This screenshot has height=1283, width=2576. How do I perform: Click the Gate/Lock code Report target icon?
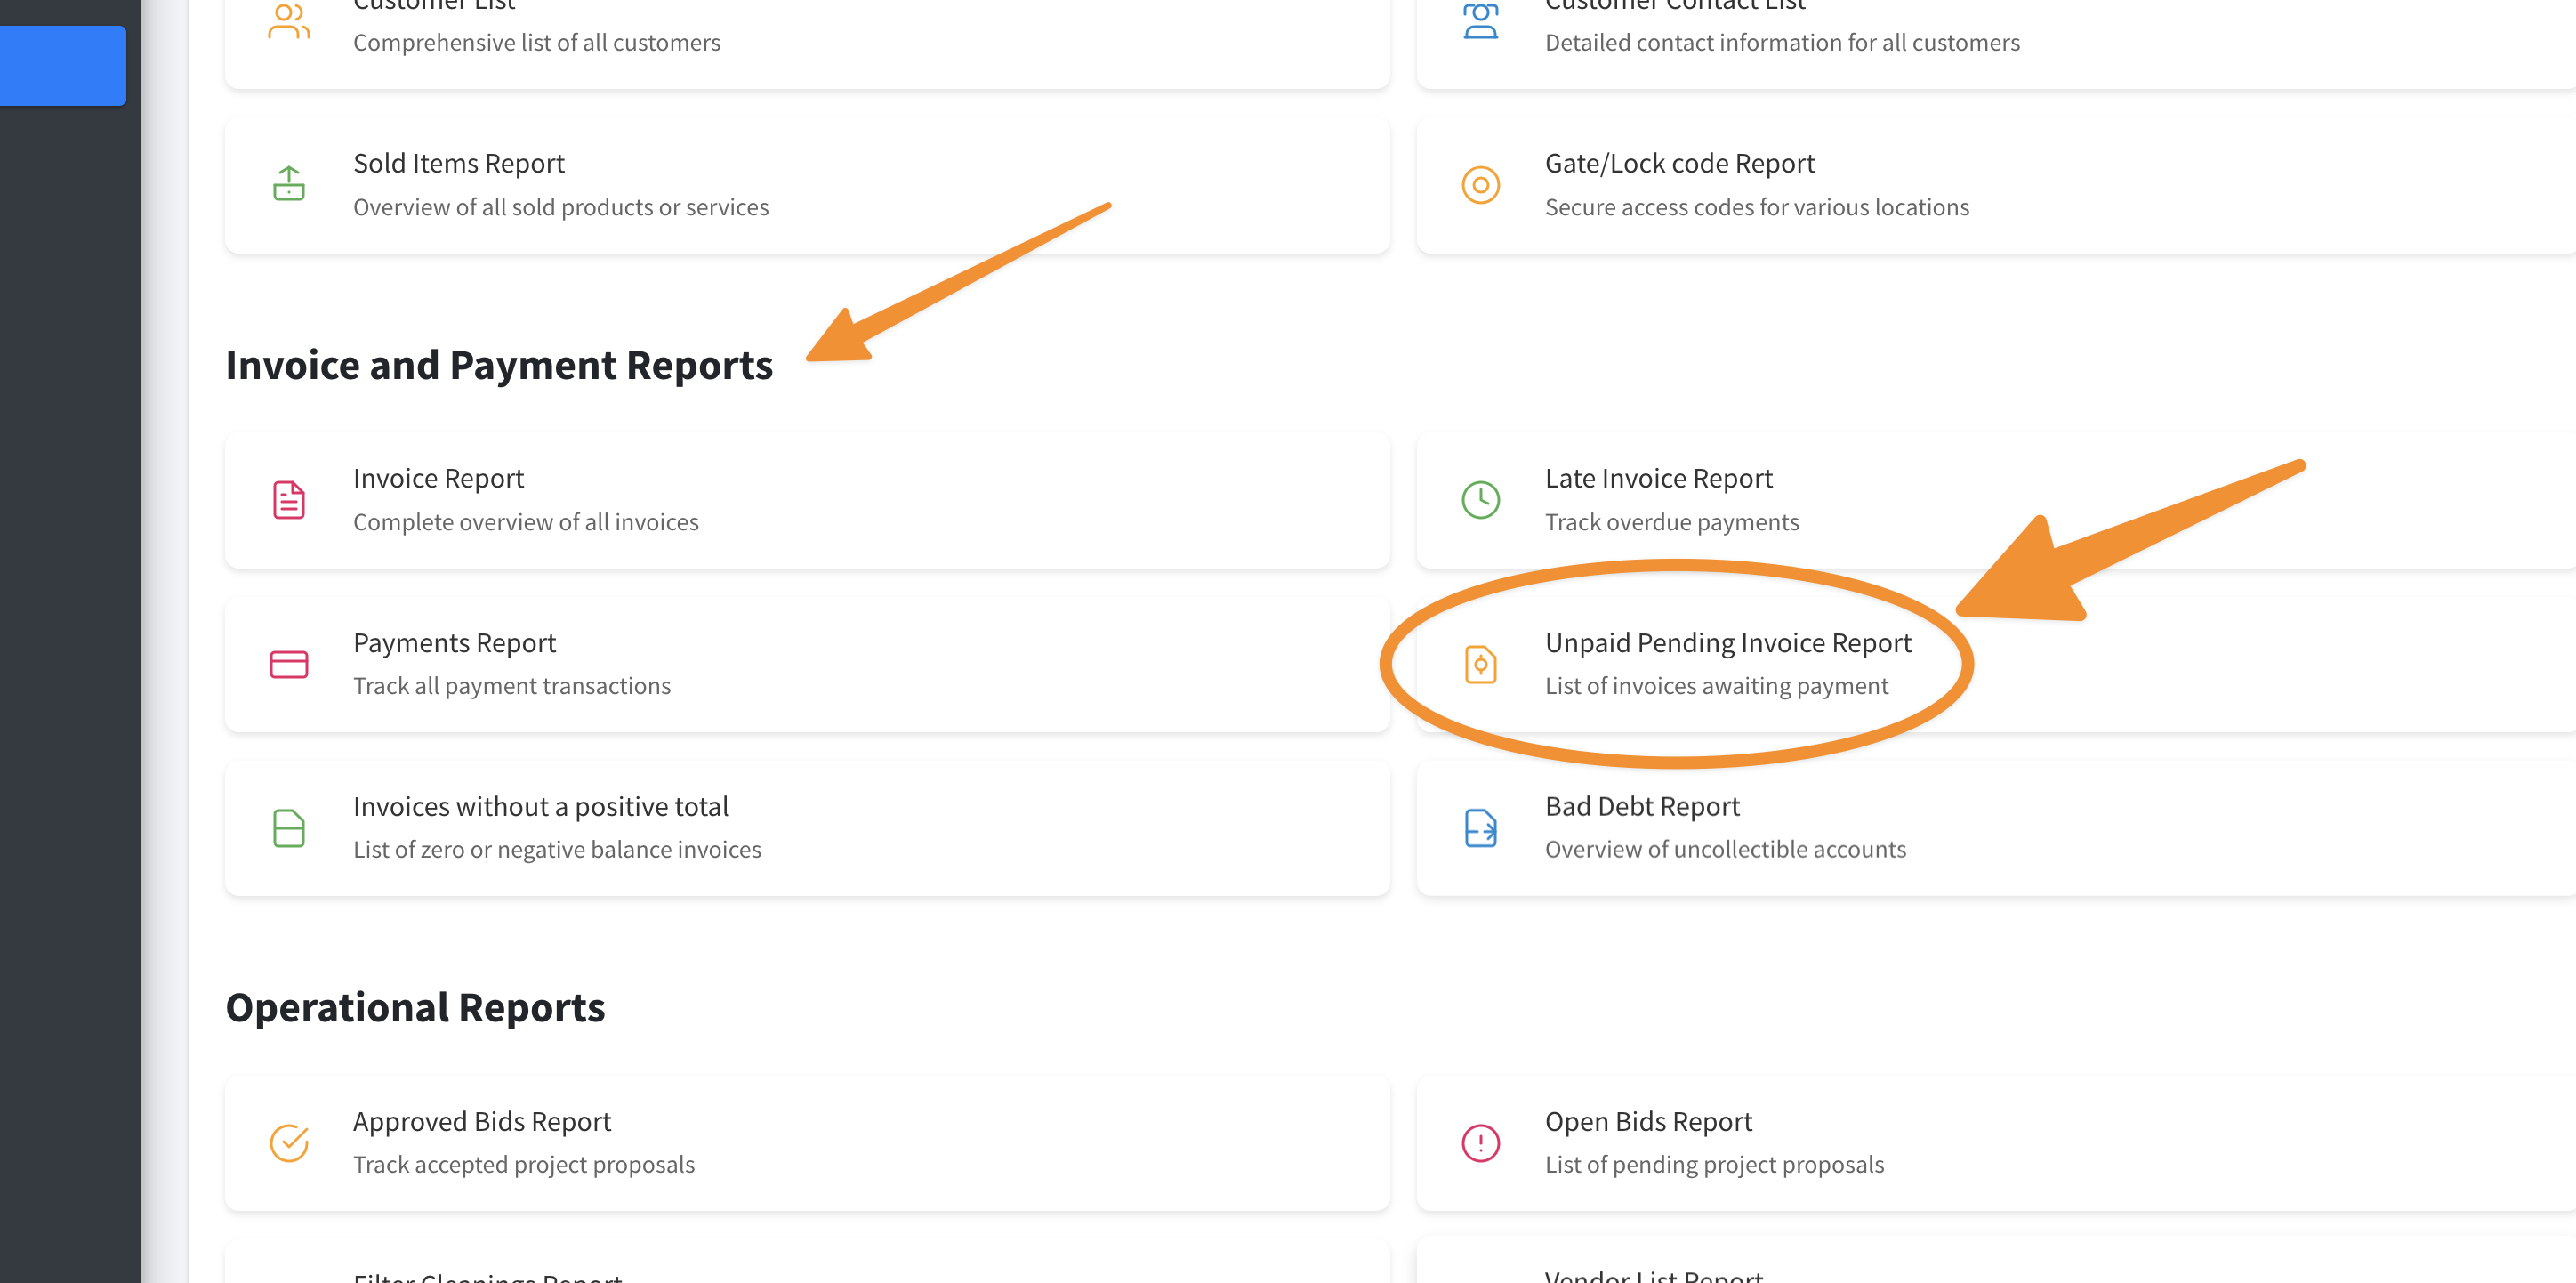[1480, 184]
